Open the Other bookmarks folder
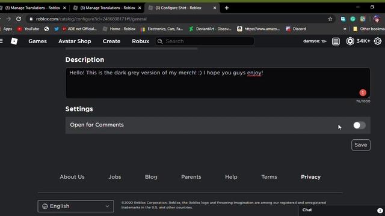 tap(369, 29)
